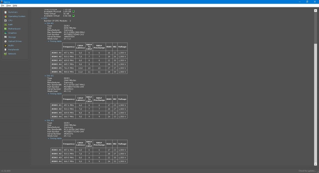Open the File menu
This screenshot has width=319, height=173.
point(3,6)
